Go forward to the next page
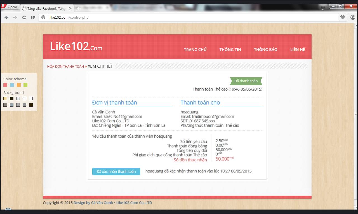Screen dimensions: 358x214 (x=15, y=17)
